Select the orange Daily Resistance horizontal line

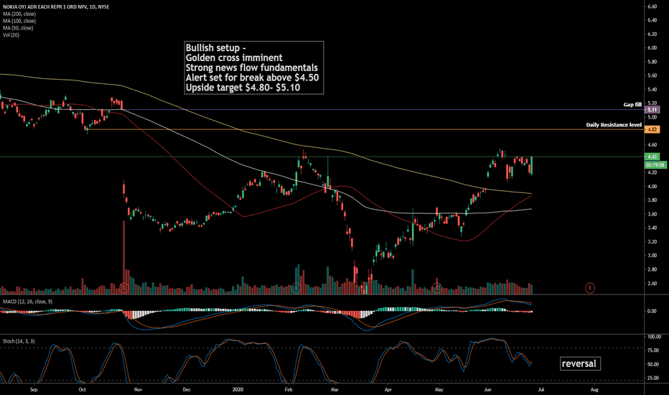[x=365, y=129]
